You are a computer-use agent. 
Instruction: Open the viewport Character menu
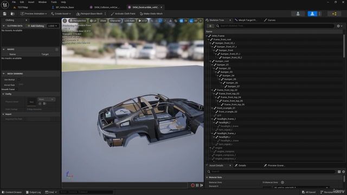coord(115,21)
